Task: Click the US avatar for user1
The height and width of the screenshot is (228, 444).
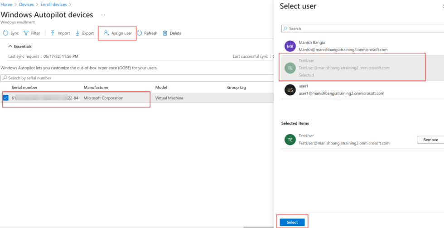Action: [290, 90]
